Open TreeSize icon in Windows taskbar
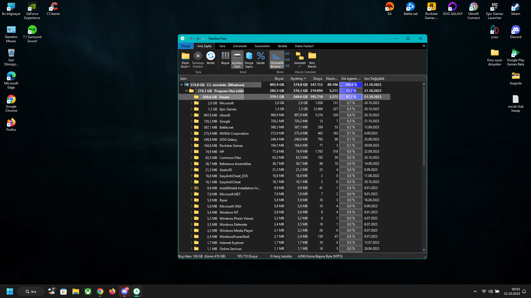The image size is (531, 298). click(x=137, y=291)
